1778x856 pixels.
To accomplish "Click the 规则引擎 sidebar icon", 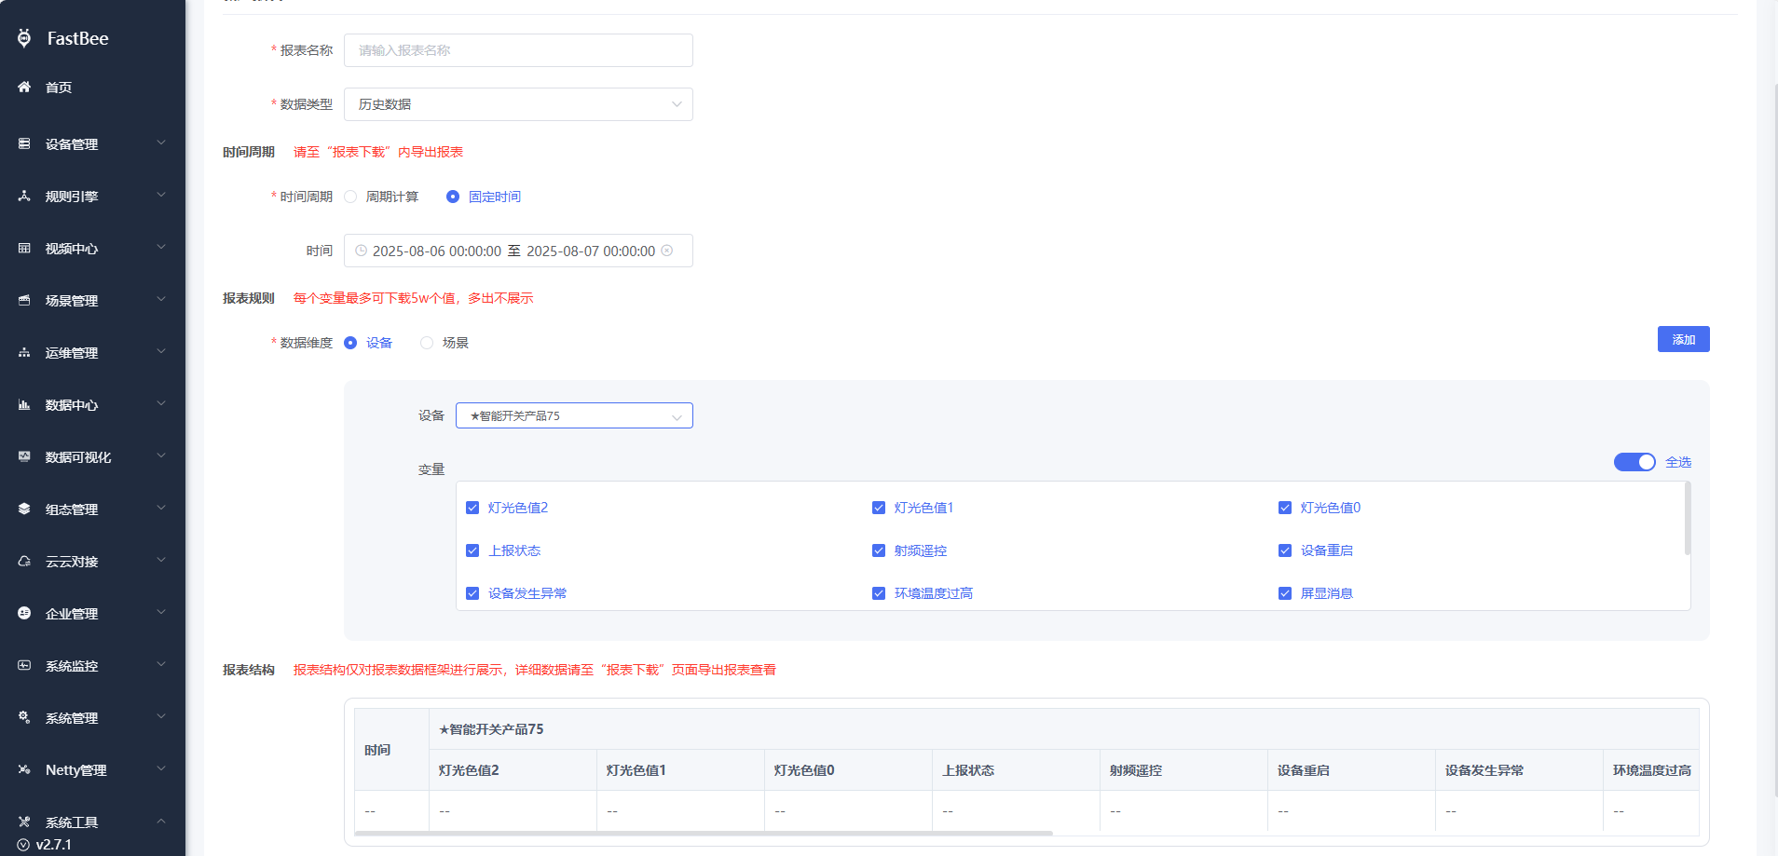I will click(24, 197).
